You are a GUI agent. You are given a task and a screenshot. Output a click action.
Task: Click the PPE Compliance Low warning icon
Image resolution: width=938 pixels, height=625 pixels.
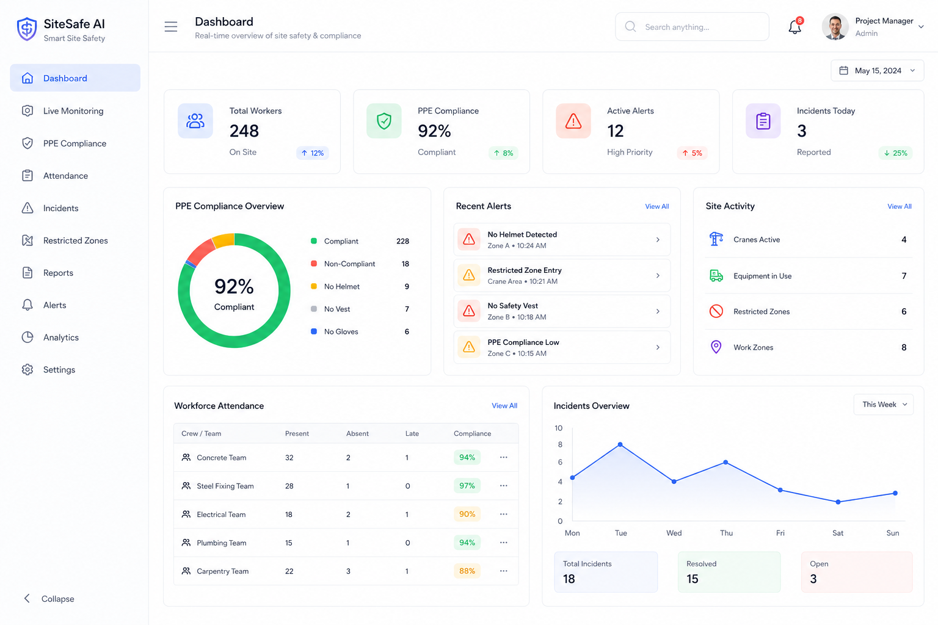click(469, 347)
